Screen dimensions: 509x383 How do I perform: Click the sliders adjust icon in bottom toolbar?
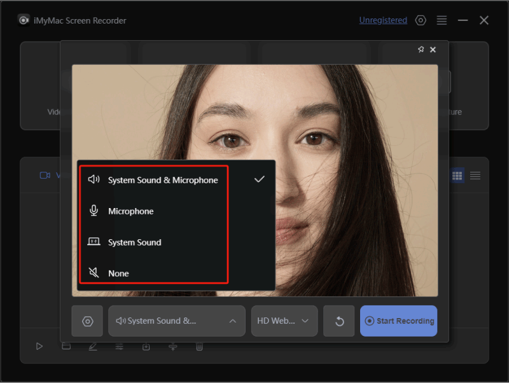pos(120,347)
